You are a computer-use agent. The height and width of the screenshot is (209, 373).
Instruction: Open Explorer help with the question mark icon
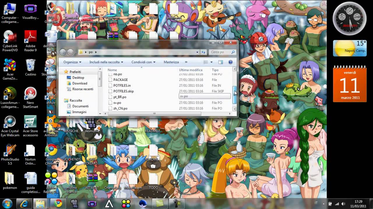(x=230, y=62)
